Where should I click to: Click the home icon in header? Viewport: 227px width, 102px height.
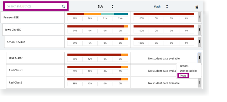click(197, 7)
